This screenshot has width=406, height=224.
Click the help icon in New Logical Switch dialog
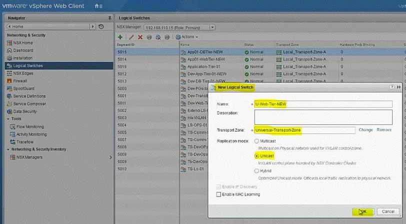click(x=391, y=87)
